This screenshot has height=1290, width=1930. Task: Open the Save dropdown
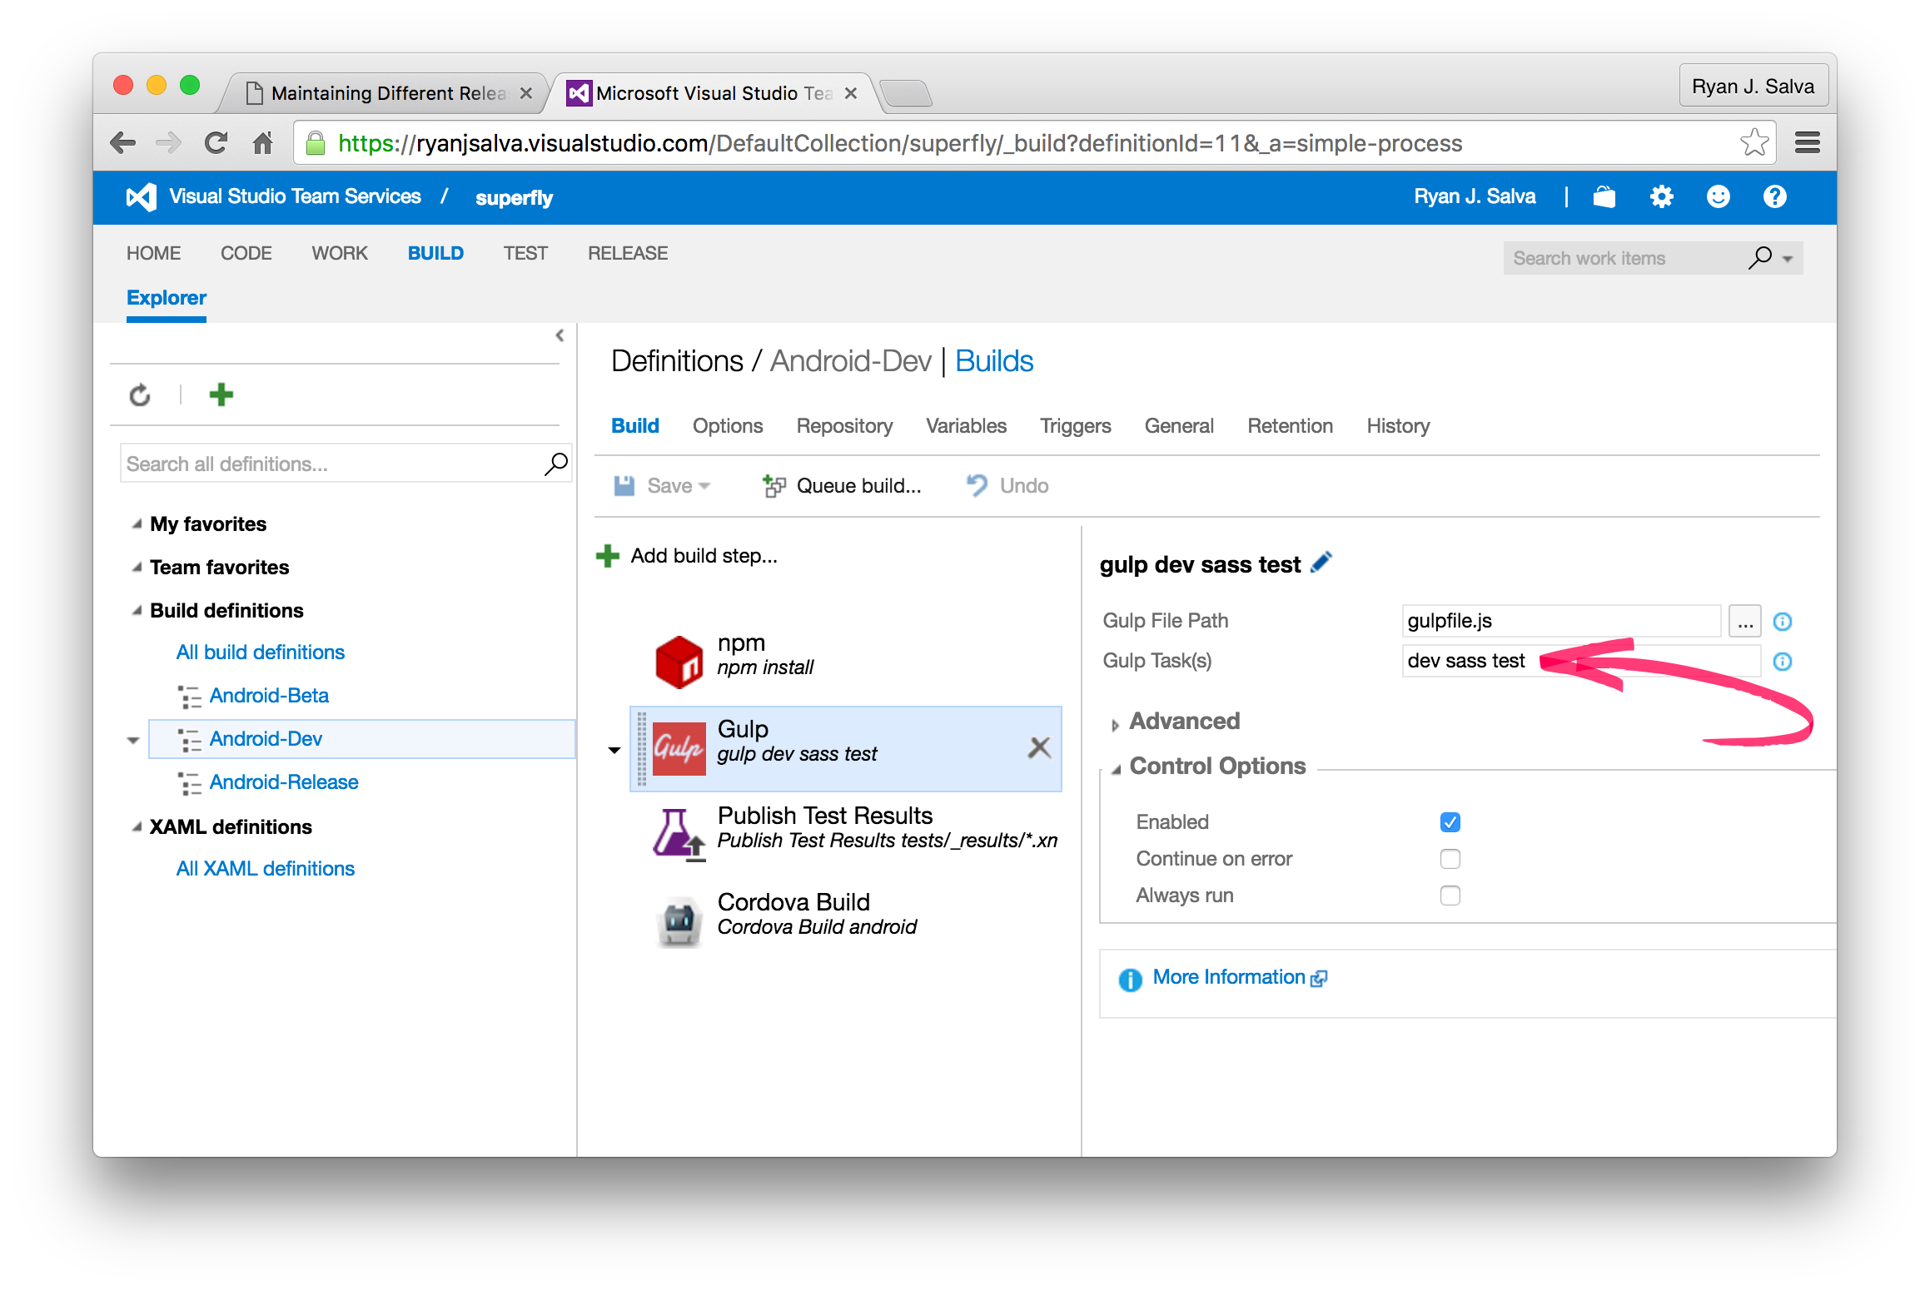(704, 486)
